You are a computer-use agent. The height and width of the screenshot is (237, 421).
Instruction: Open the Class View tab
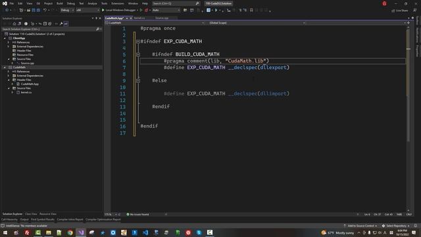(x=31, y=214)
